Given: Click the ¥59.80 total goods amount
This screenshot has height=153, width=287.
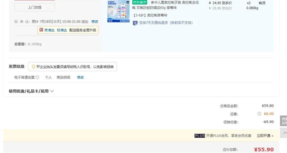Looking at the screenshot, I should tap(268, 106).
